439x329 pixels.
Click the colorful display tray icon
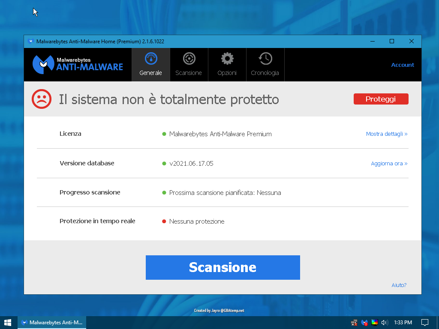(x=375, y=323)
